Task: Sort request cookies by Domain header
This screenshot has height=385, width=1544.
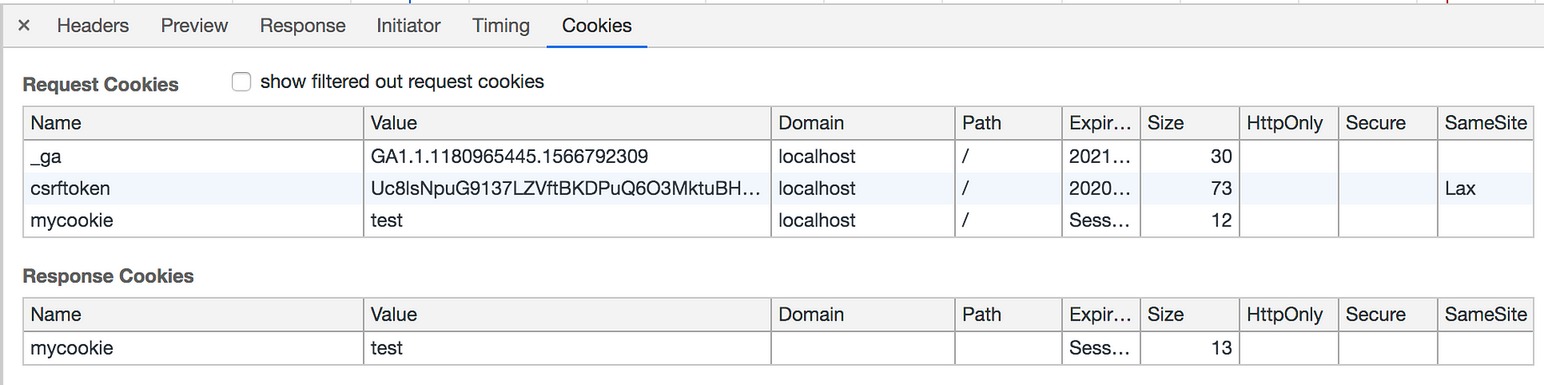Action: click(863, 122)
